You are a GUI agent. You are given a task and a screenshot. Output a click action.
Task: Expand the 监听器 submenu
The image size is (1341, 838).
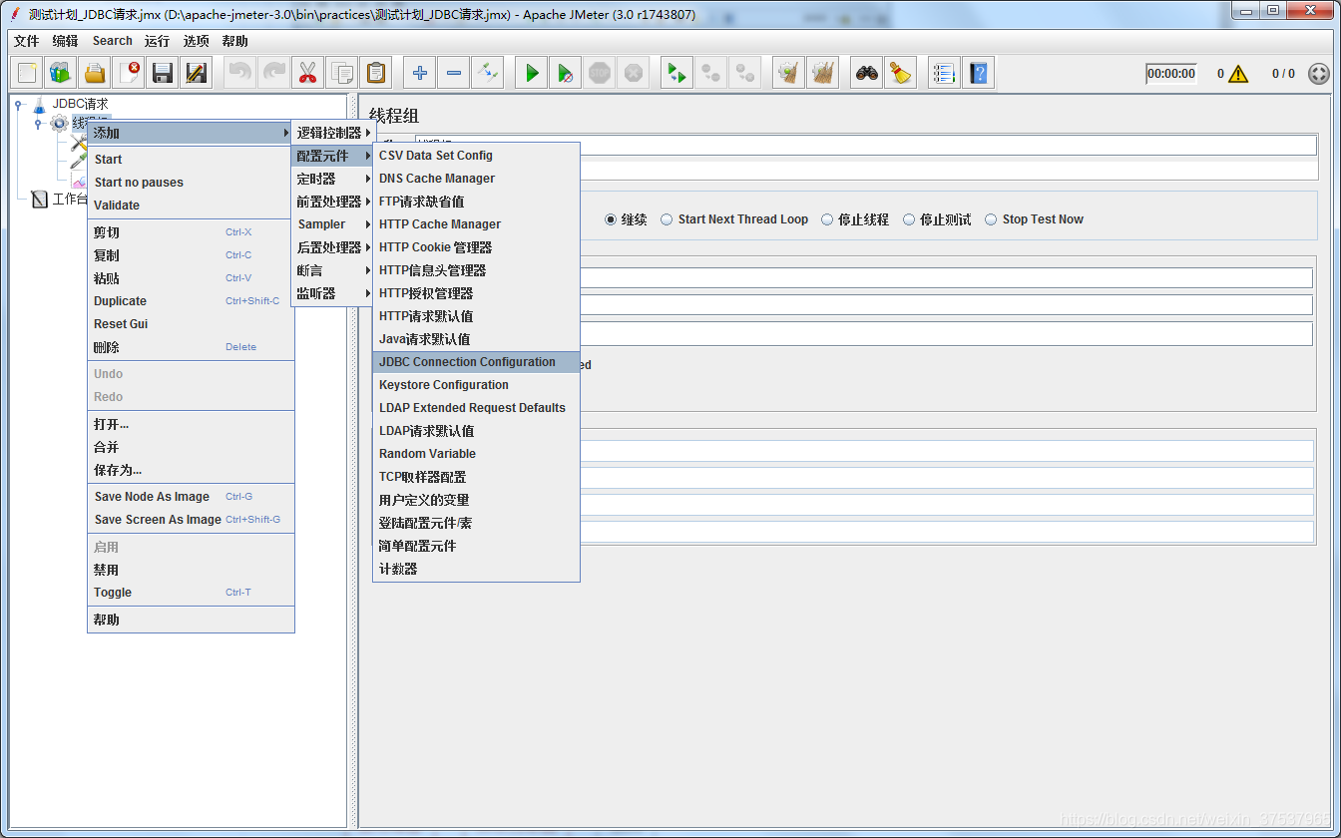[334, 293]
